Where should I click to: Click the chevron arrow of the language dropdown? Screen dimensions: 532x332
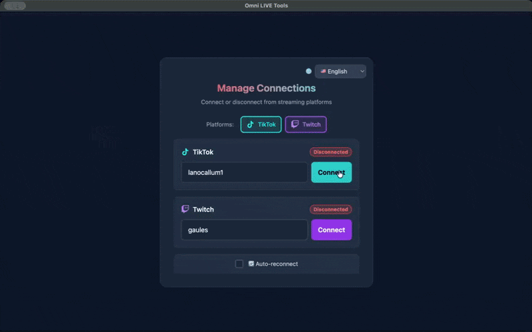point(362,71)
